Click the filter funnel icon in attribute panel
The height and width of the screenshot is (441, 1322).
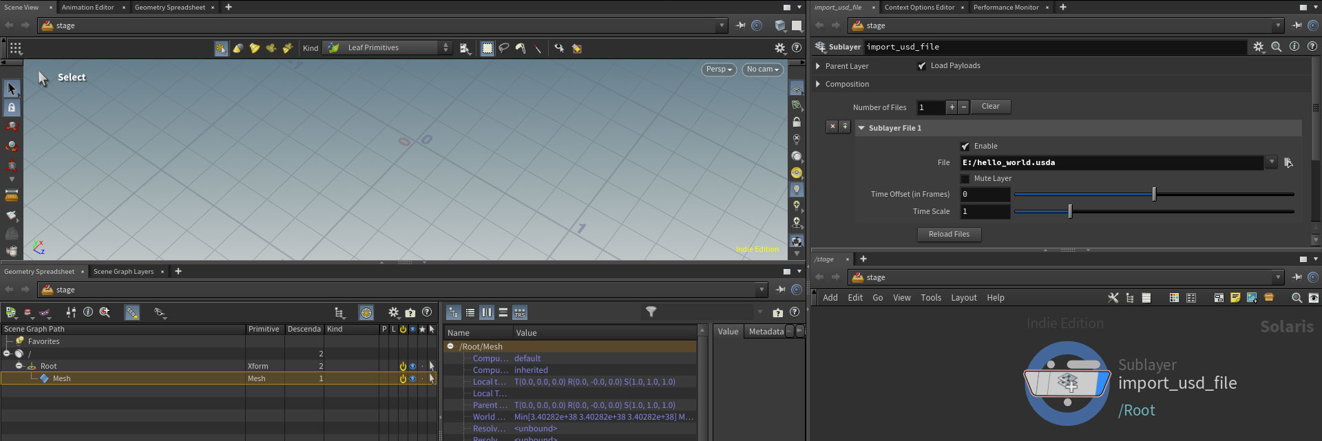pyautogui.click(x=651, y=312)
